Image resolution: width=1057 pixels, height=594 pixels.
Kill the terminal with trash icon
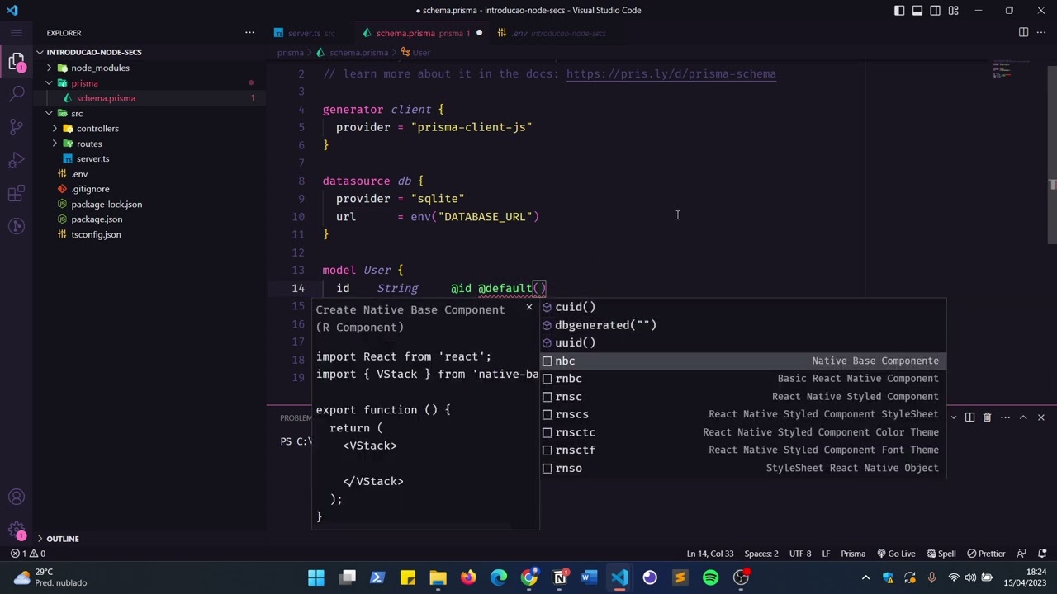click(x=987, y=417)
